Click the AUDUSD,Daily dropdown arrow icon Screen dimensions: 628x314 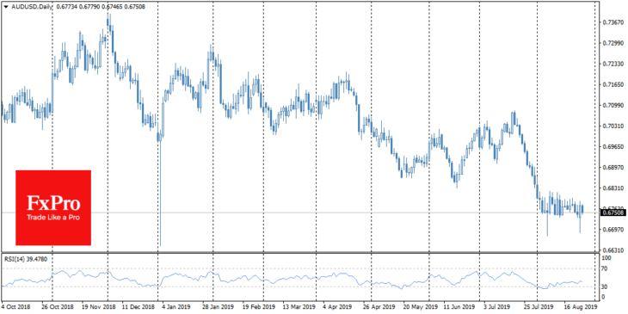click(6, 6)
